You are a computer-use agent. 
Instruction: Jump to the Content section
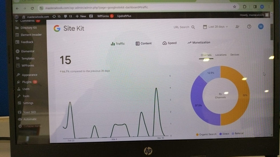click(143, 43)
